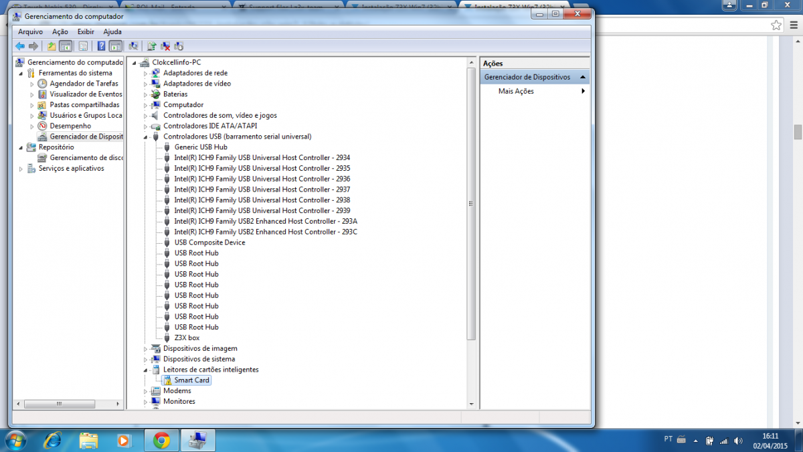This screenshot has height=452, width=803.
Task: Open Chrome's menu icon in background window
Action: click(794, 25)
